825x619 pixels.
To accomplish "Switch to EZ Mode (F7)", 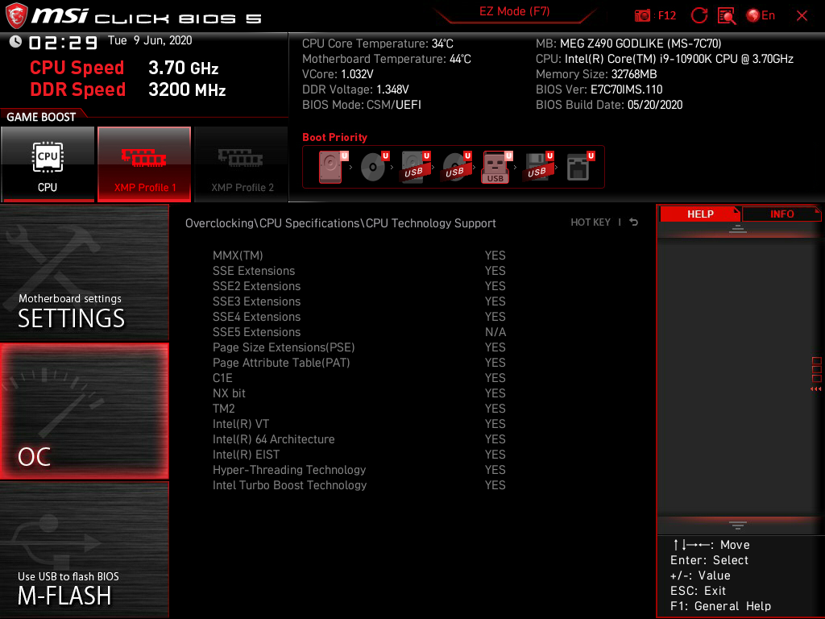I will (514, 11).
